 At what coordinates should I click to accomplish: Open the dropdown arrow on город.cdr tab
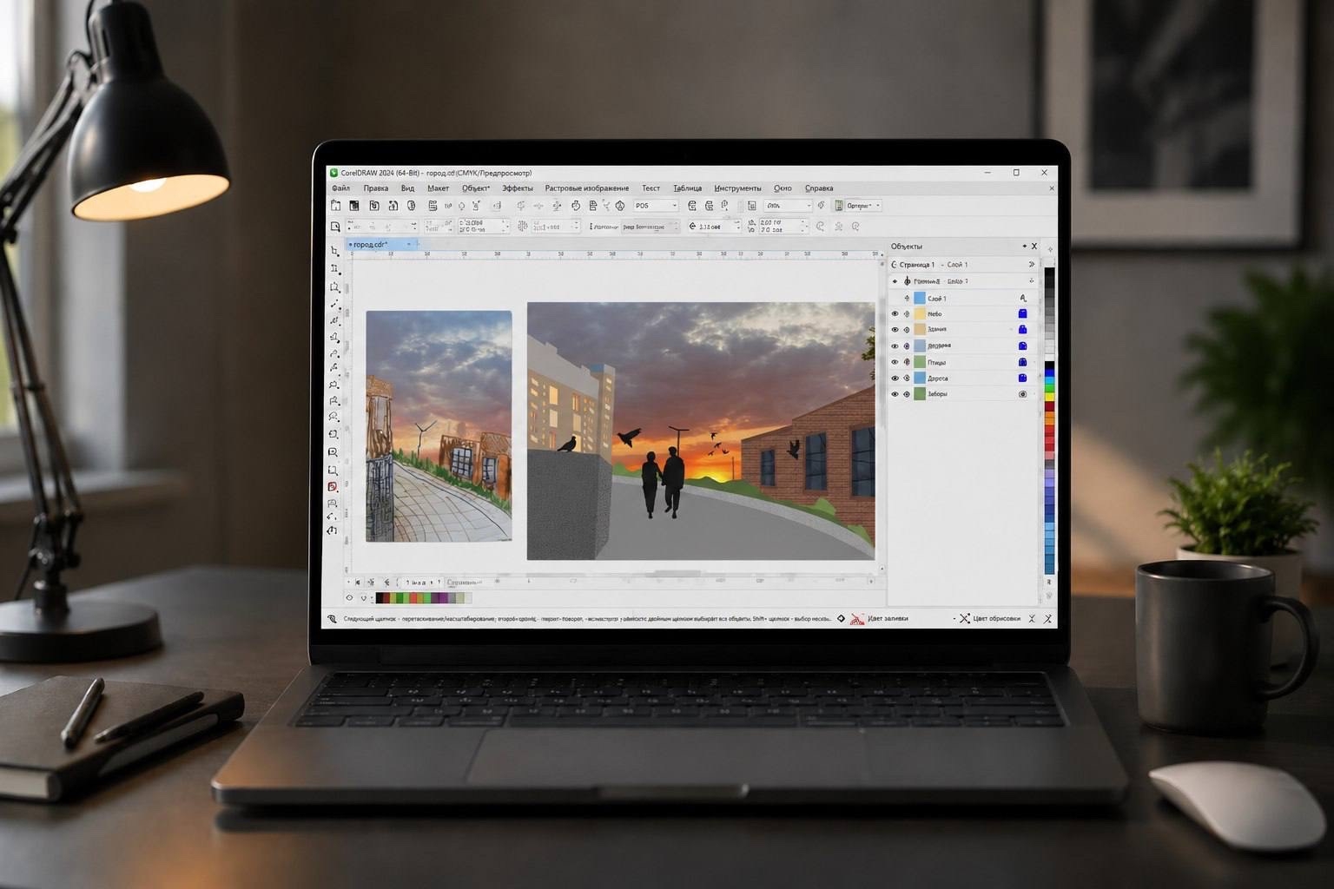408,245
